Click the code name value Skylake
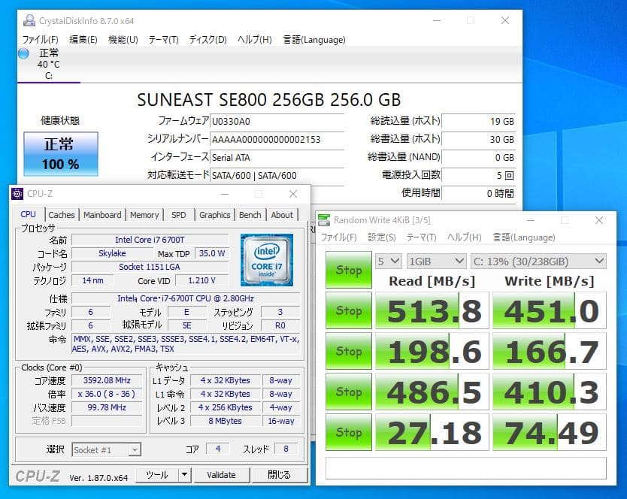 pyautogui.click(x=112, y=253)
